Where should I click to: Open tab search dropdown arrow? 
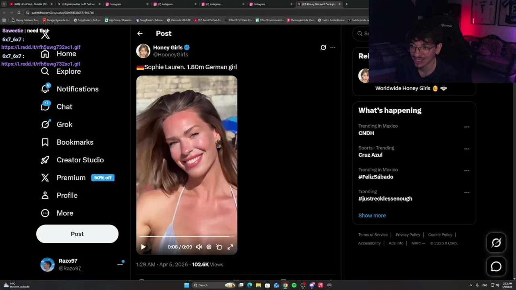coord(4,4)
